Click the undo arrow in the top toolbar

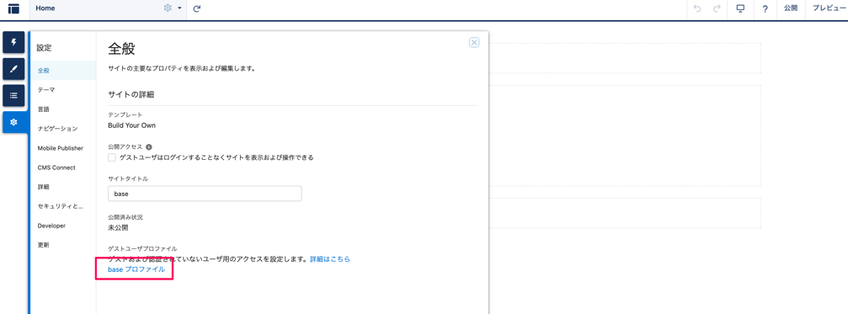coord(697,8)
